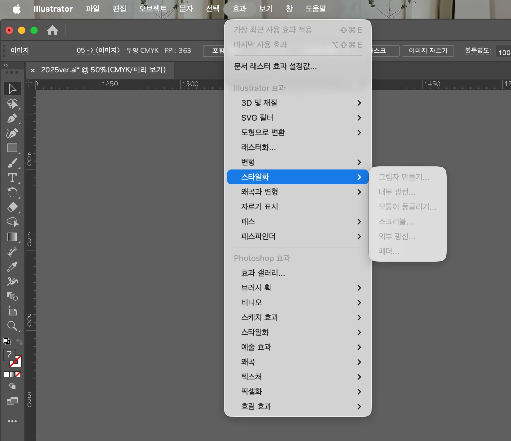Select the Measure/width tool icon
Image resolution: width=511 pixels, height=441 pixels.
[12, 252]
